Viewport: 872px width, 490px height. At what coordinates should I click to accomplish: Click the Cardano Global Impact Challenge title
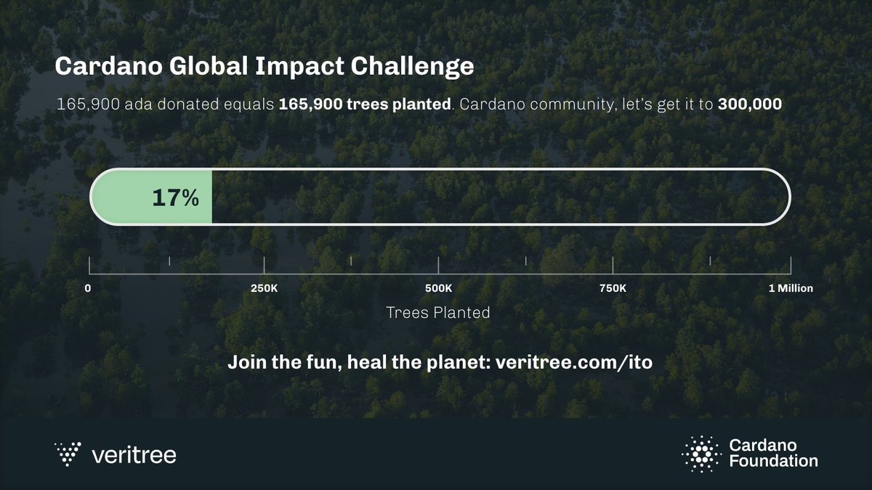click(x=265, y=67)
